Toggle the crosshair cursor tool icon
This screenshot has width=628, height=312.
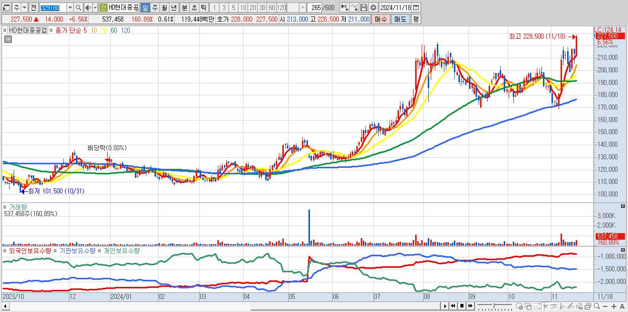pos(545,306)
